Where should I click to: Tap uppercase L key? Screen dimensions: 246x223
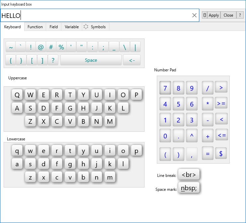click(x=123, y=108)
